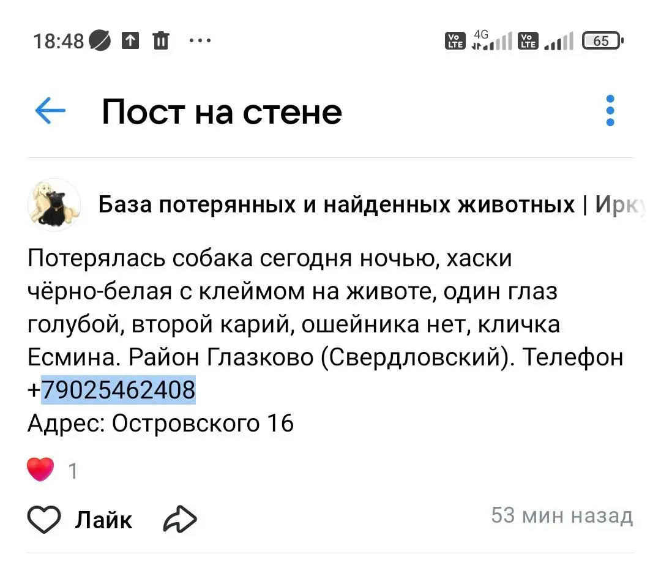This screenshot has width=661, height=587.
Task: Tap the reaction count showing 1
Action: point(72,470)
